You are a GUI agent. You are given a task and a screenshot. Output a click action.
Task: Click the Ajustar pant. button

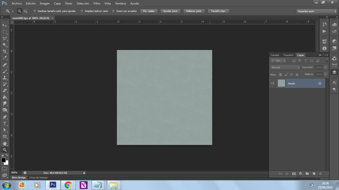pyautogui.click(x=171, y=11)
